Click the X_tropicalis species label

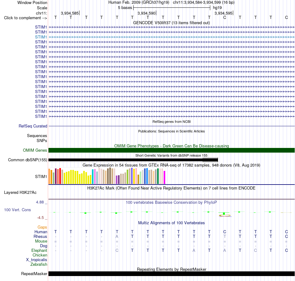[x=37, y=260]
